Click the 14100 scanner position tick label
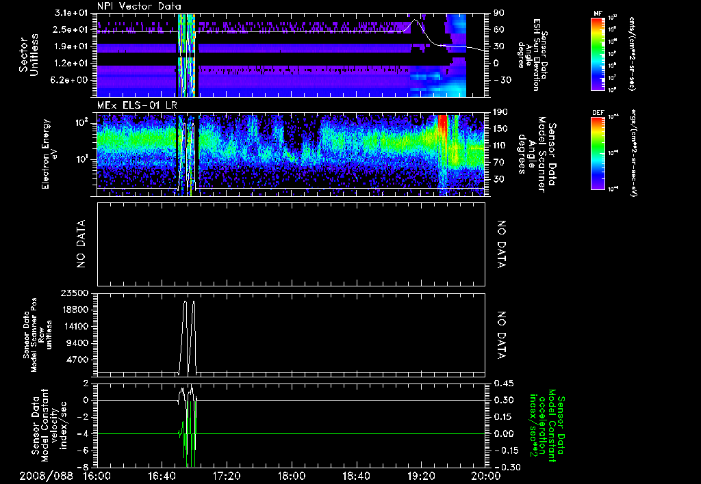This screenshot has width=701, height=484. tap(76, 326)
